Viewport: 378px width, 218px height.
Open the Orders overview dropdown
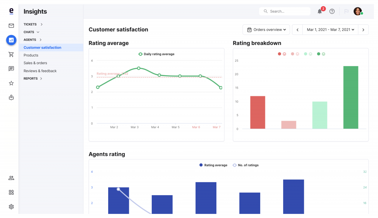[266, 30]
